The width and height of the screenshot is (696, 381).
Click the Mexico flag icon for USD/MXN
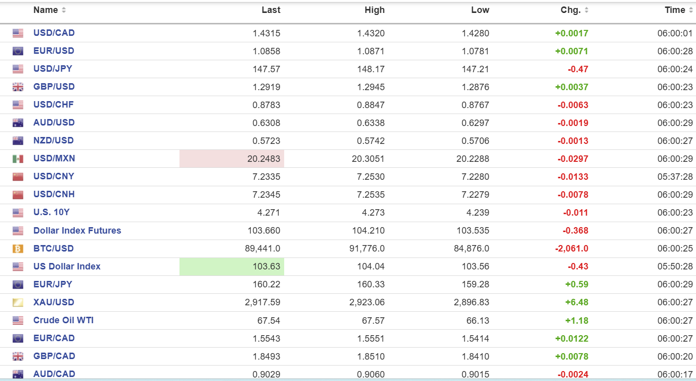(x=18, y=159)
